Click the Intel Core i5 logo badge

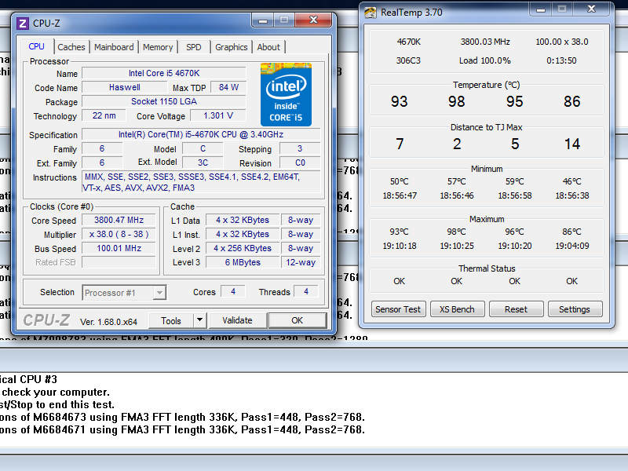point(286,94)
